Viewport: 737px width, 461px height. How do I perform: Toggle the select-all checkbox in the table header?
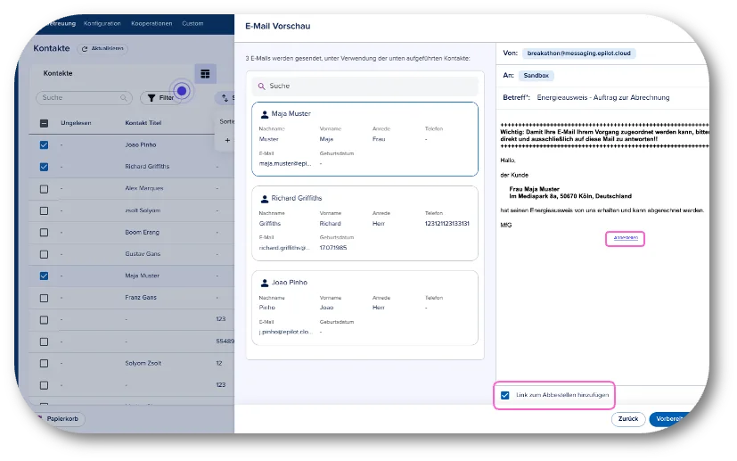click(x=45, y=123)
